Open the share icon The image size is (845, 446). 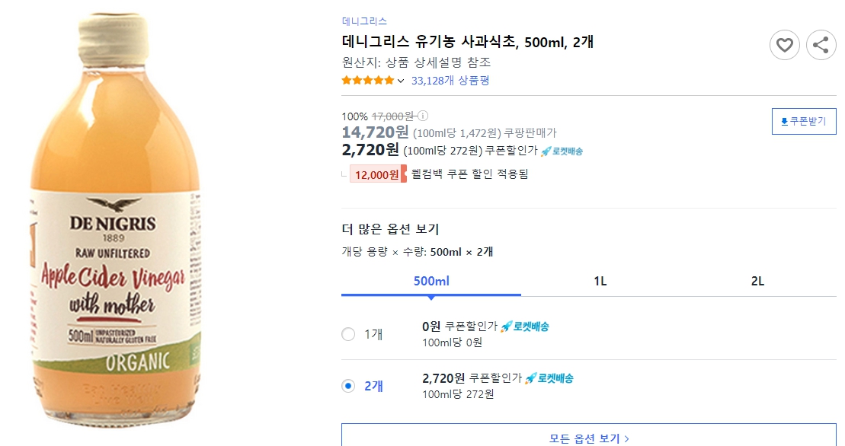pos(821,45)
